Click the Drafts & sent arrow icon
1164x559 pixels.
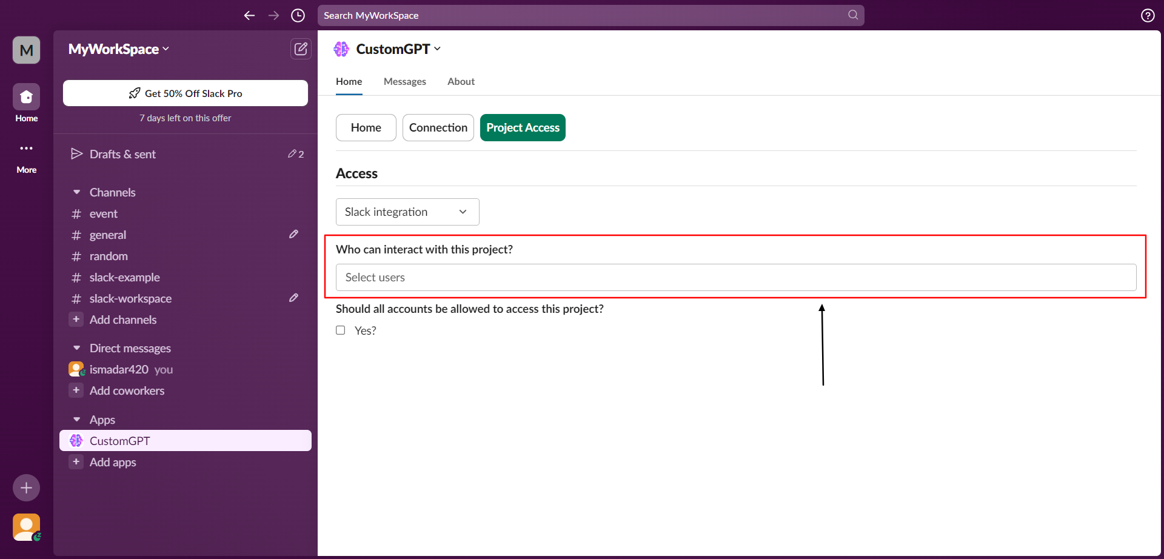(x=76, y=154)
